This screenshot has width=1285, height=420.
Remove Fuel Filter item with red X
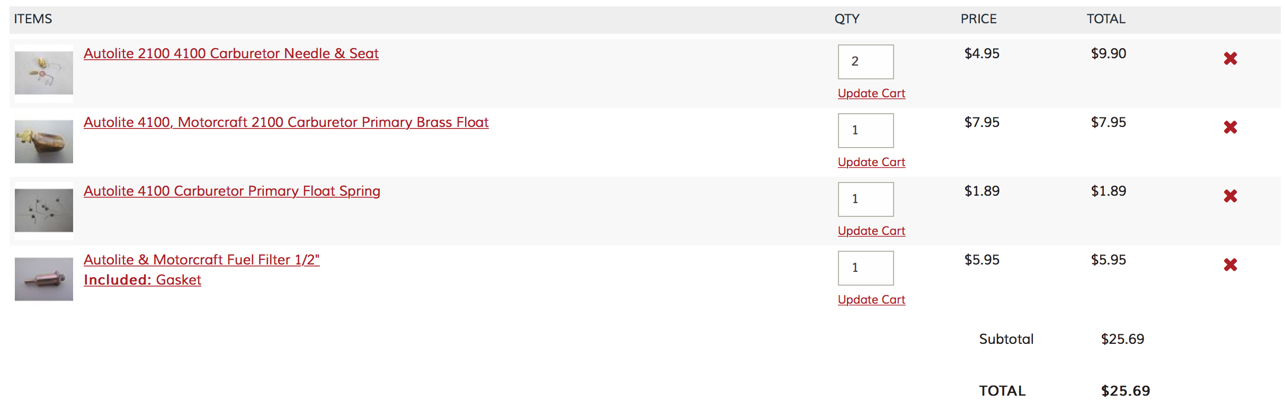coord(1230,265)
